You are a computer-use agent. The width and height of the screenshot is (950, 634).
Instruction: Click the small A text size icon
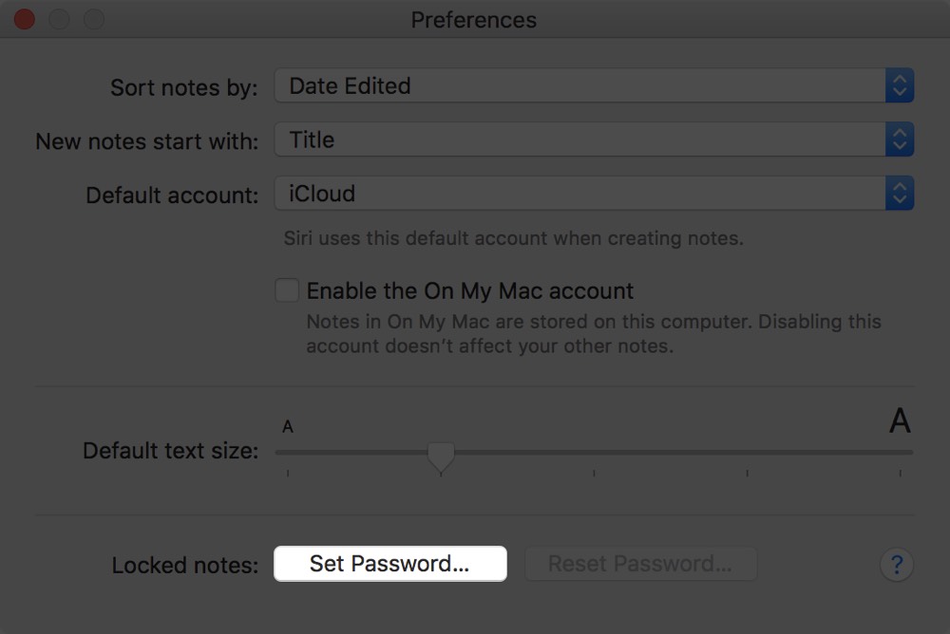coord(287,426)
